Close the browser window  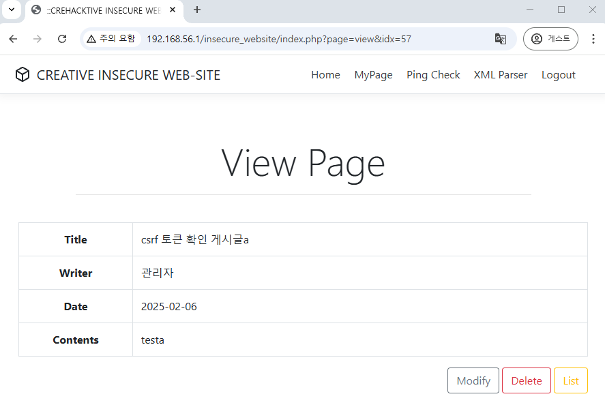(593, 10)
